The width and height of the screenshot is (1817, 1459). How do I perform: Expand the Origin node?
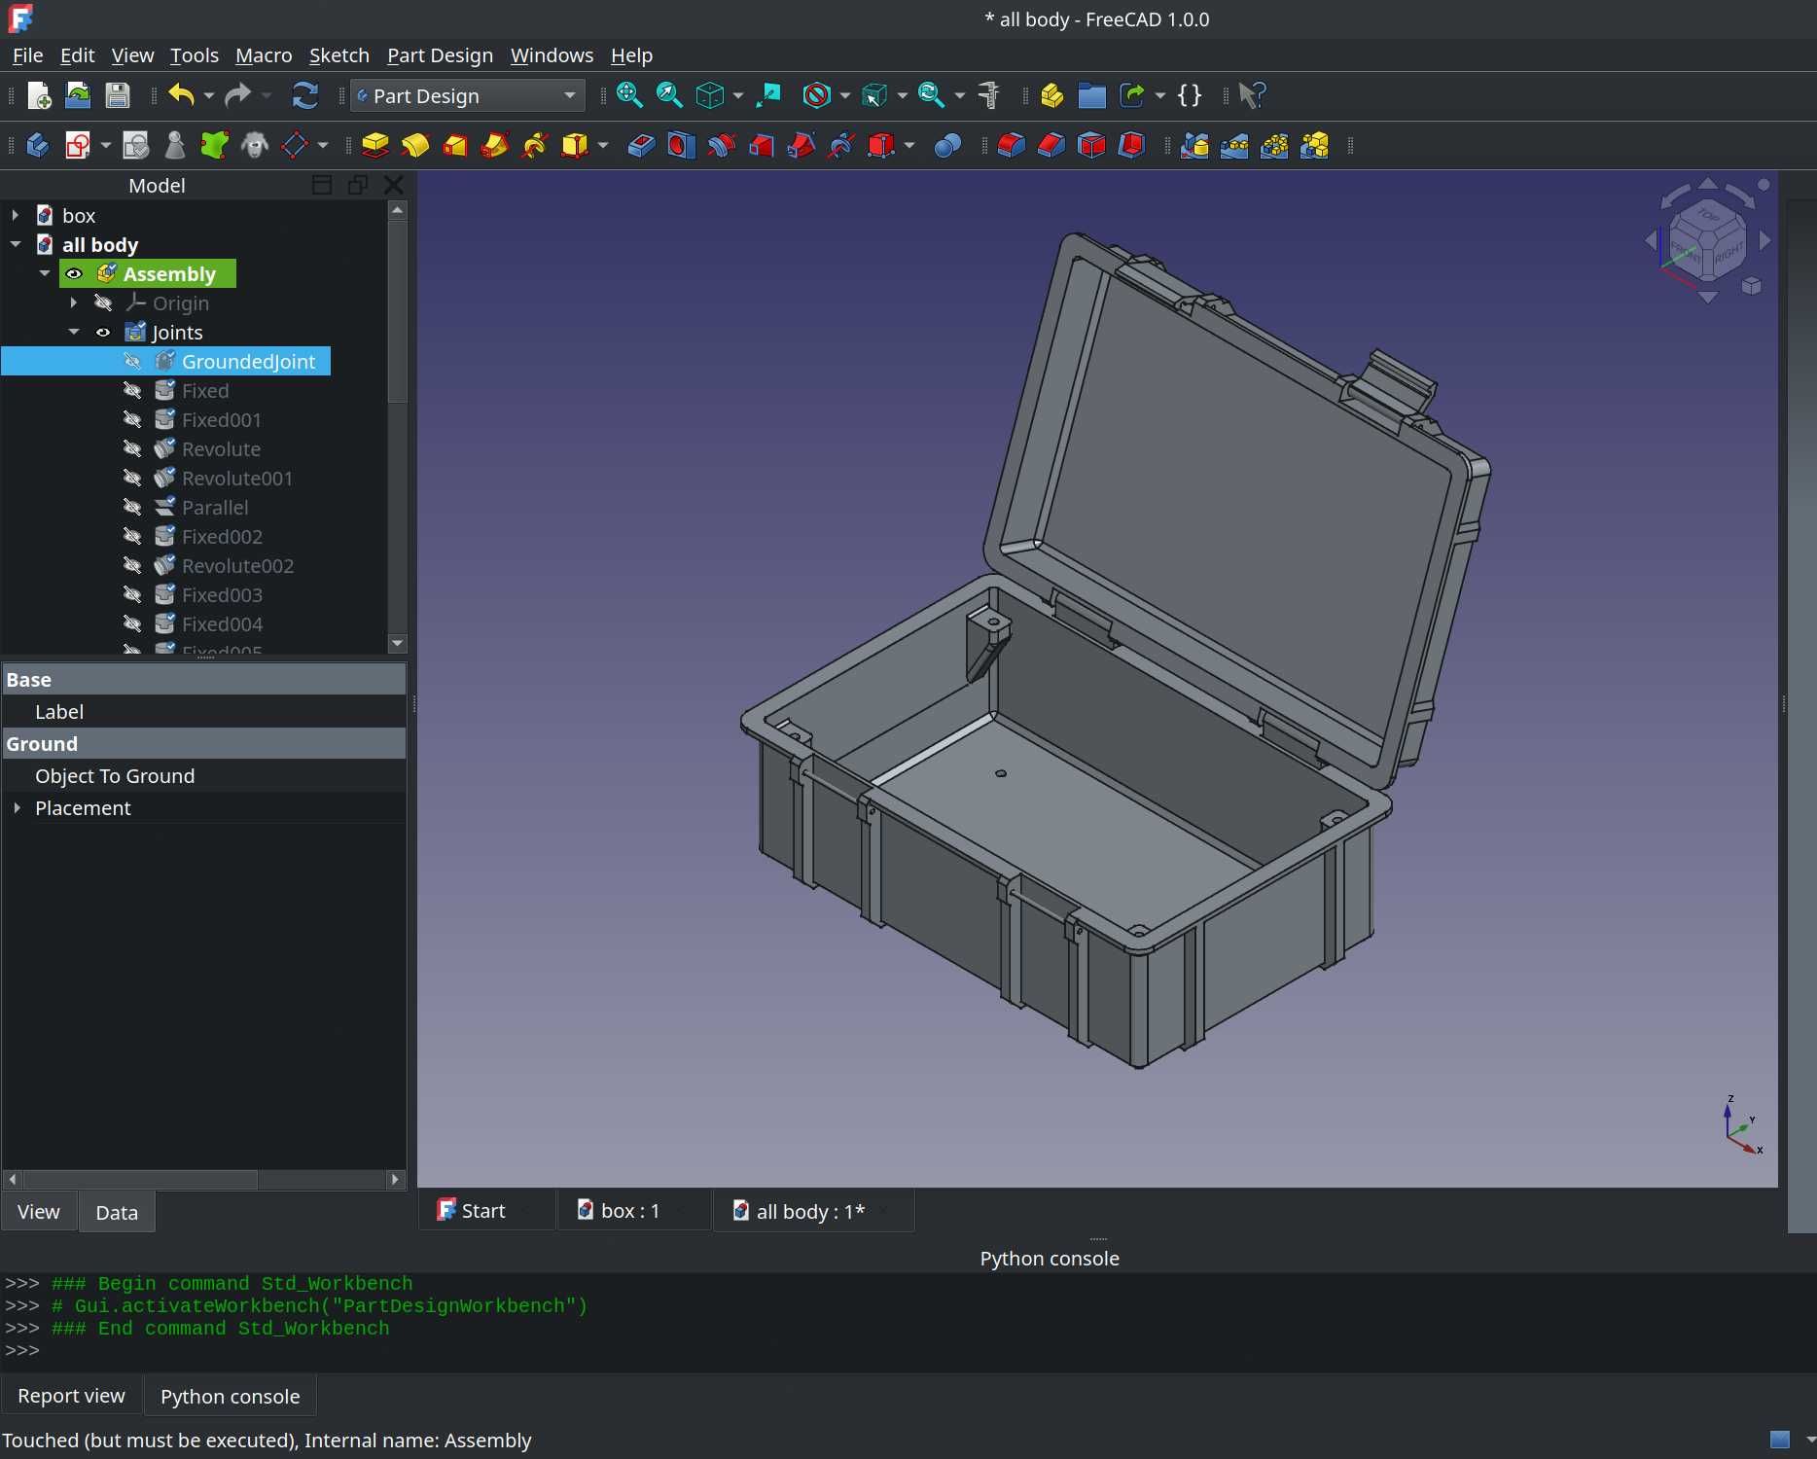(x=74, y=303)
